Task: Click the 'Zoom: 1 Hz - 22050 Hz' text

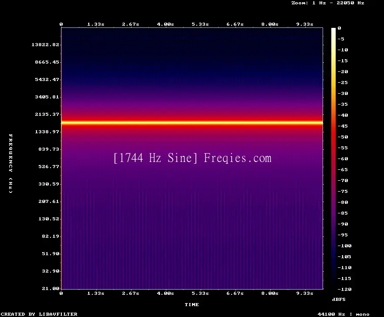Action: [x=328, y=3]
